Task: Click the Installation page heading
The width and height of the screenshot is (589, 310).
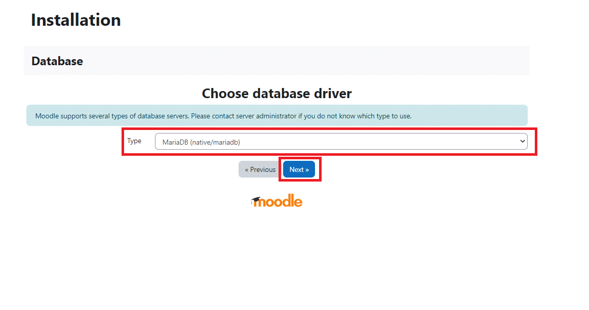Action: click(76, 20)
